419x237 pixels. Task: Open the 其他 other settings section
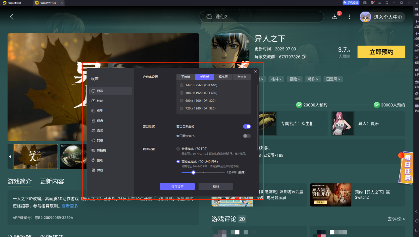[x=110, y=170]
